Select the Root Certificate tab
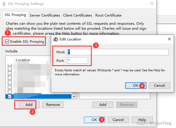The height and width of the screenshot is (128, 176). coord(108,15)
